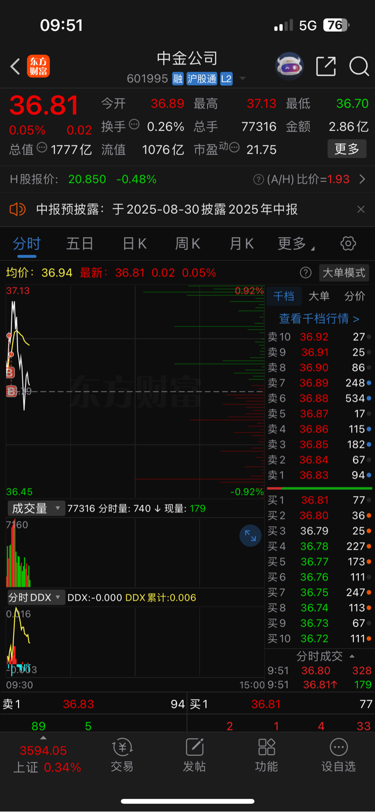Select the 千档 order book tab
This screenshot has height=812, width=375.
point(284,296)
